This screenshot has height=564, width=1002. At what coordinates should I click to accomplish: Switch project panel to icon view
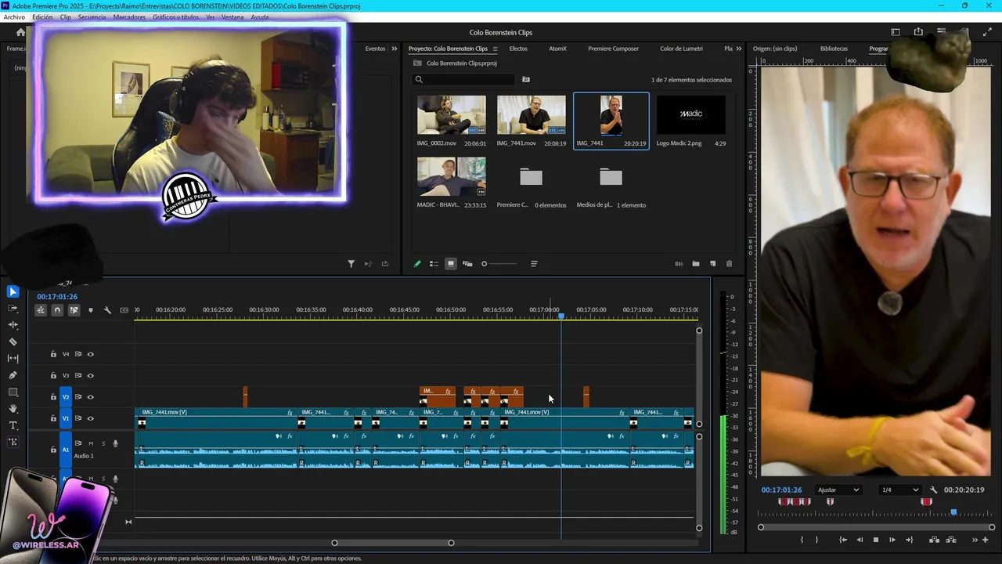tap(451, 264)
